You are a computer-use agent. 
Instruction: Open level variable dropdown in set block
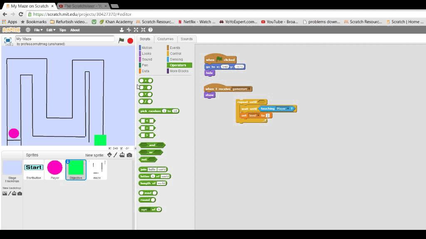(x=258, y=115)
